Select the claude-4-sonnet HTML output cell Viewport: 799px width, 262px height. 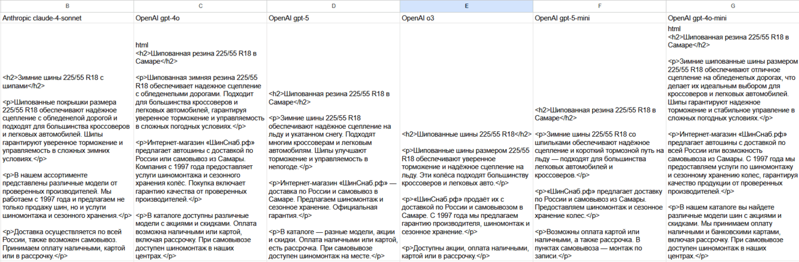click(67, 167)
